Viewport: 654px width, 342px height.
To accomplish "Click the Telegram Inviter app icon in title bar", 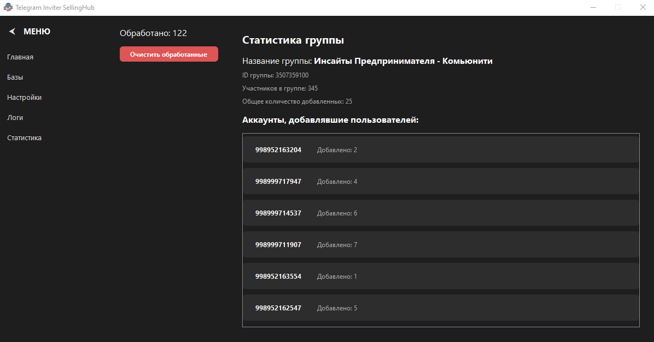I will 8,8.
